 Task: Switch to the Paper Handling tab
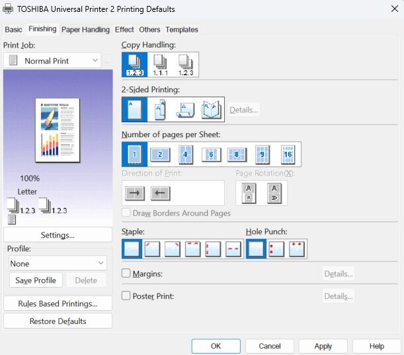[85, 30]
